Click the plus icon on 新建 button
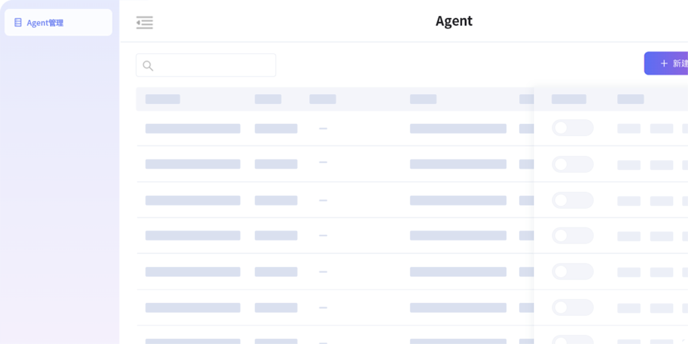 [664, 64]
